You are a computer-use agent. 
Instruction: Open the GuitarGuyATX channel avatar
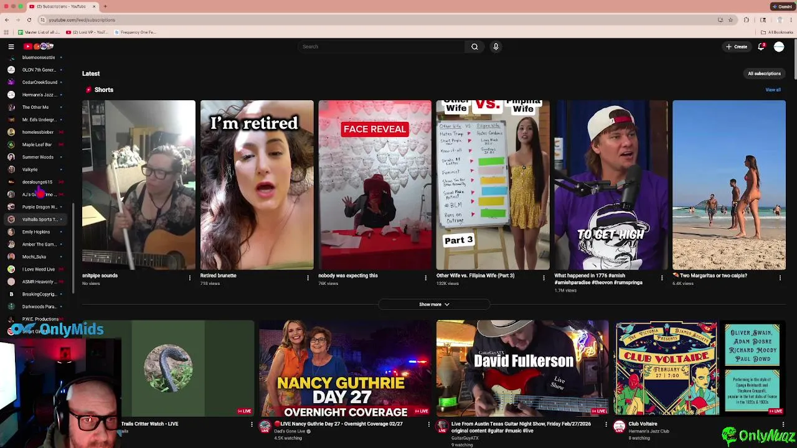[442, 427]
